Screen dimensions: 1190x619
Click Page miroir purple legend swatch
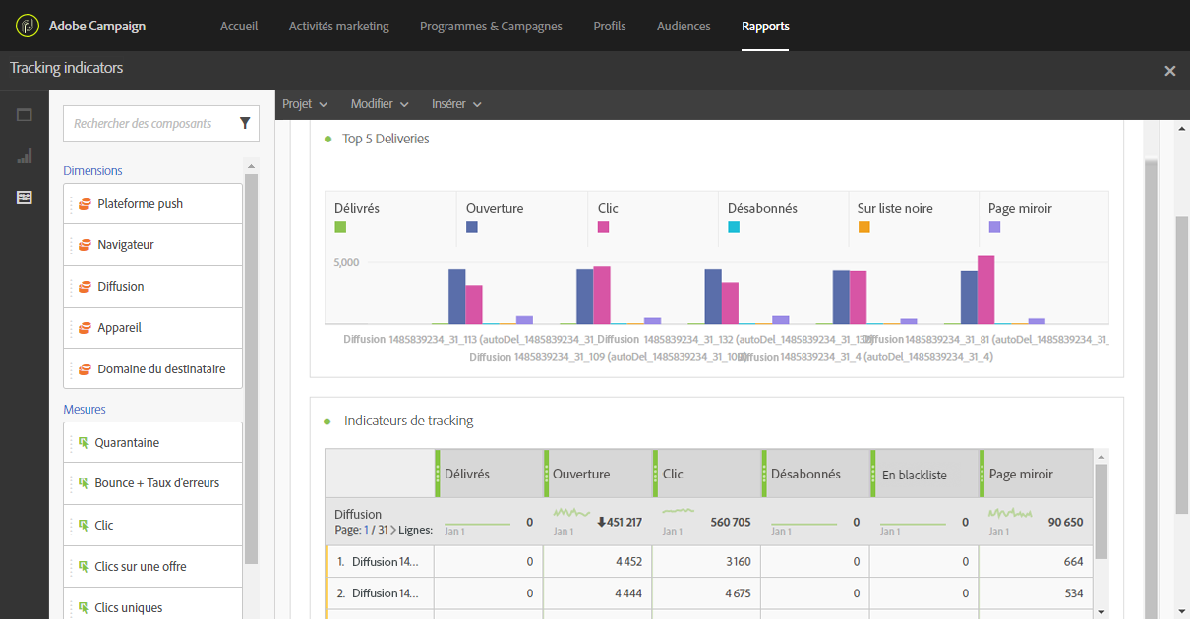click(995, 227)
